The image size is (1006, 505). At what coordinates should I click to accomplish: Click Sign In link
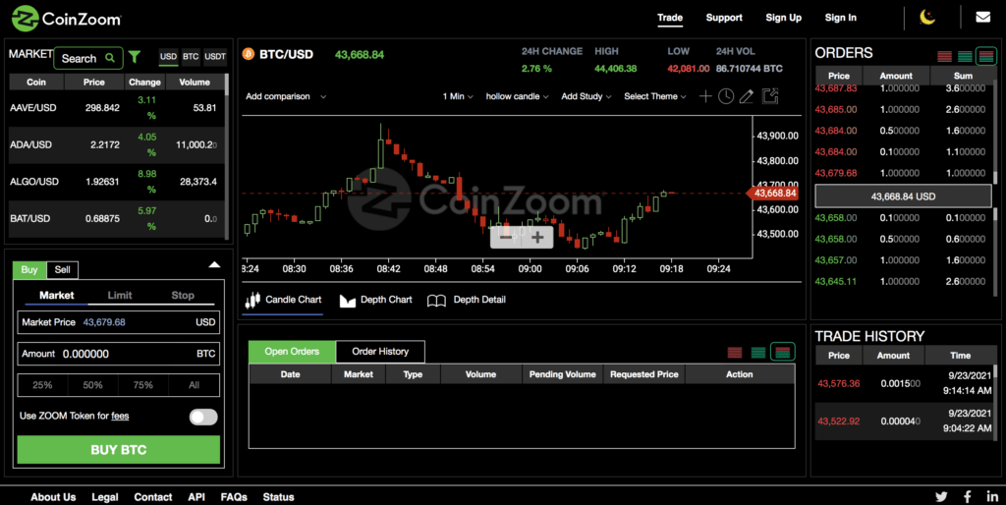(841, 18)
